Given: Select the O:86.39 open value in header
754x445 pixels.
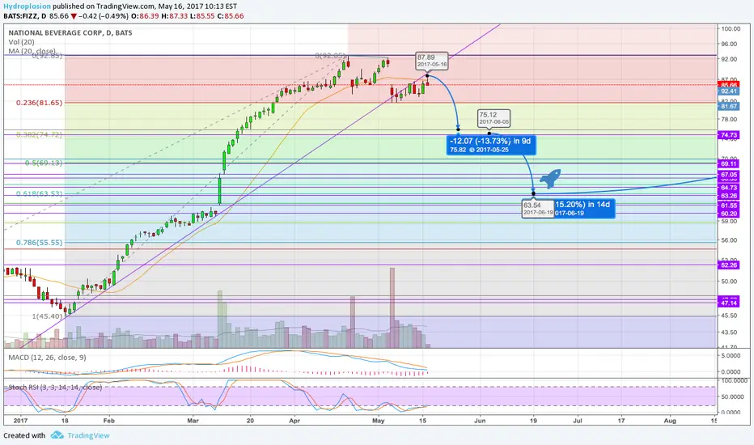Looking at the screenshot, I should point(146,16).
